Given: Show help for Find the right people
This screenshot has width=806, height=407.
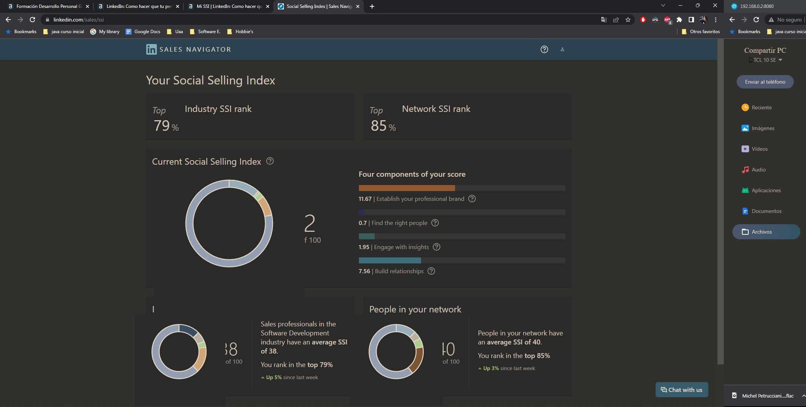Looking at the screenshot, I should (x=435, y=223).
